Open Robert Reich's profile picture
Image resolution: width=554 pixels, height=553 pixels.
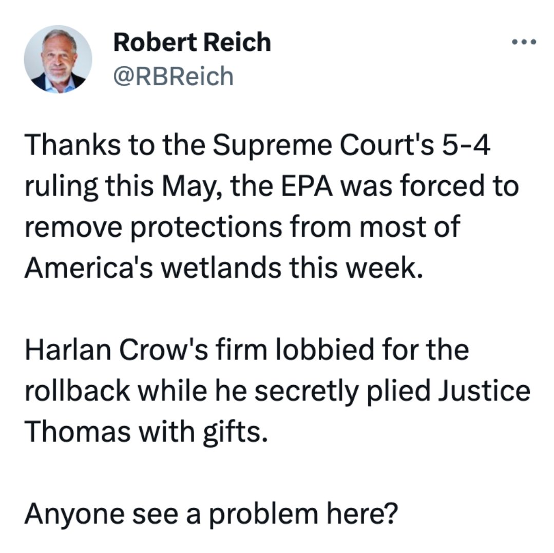coord(58,60)
